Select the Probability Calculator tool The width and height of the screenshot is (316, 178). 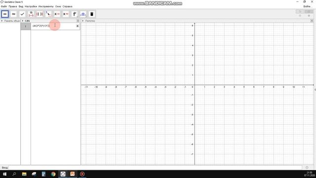(x=83, y=14)
